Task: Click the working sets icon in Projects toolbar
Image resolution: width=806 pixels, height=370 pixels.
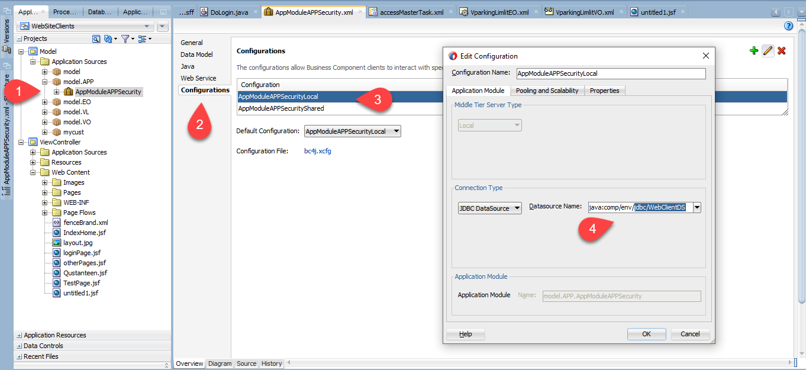Action: pyautogui.click(x=143, y=38)
